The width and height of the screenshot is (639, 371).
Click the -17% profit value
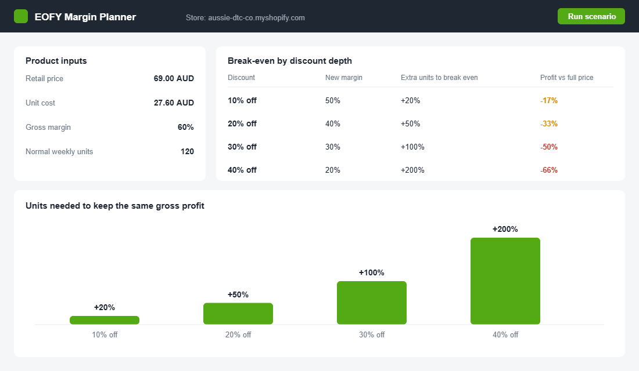[549, 100]
